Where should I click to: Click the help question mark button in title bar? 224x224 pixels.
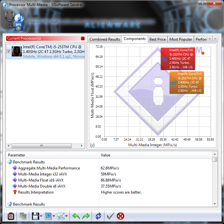(202, 3)
